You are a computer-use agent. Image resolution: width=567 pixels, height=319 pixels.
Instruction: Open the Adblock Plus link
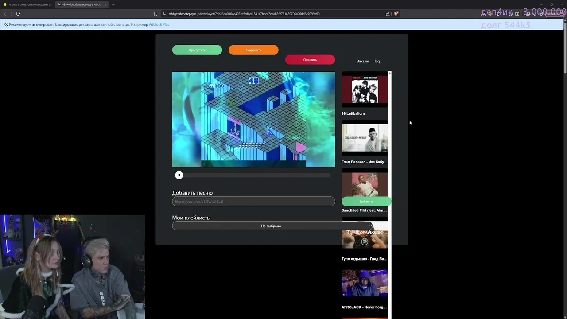[x=159, y=24]
